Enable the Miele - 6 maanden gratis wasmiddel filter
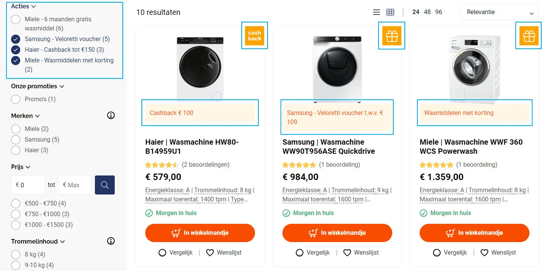The height and width of the screenshot is (271, 542). click(16, 19)
